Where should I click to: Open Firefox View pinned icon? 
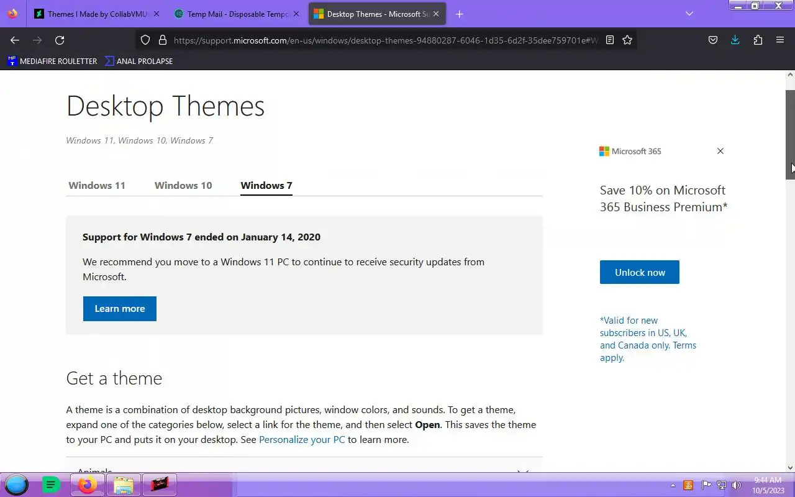12,14
